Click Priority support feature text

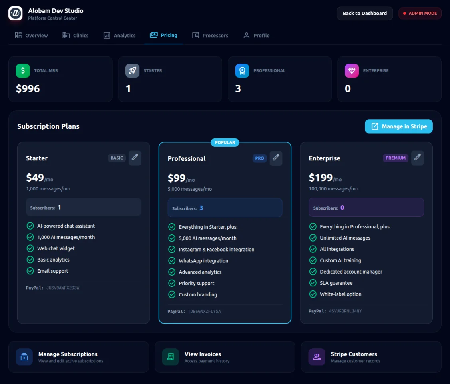[196, 283]
